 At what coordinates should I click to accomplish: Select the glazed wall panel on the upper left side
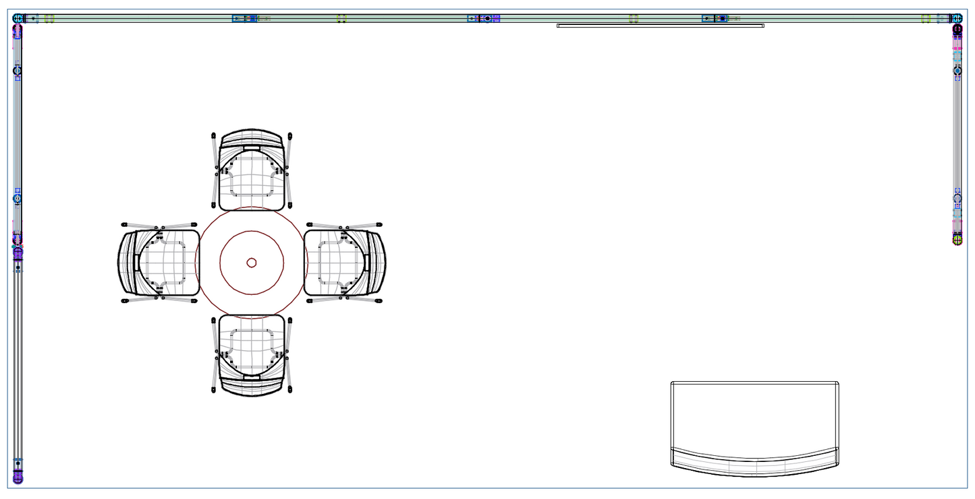click(18, 135)
